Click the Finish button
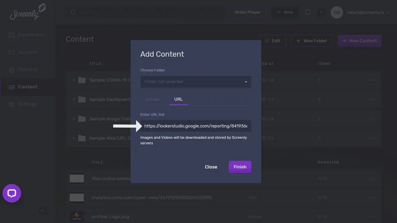397x223 pixels. [x=240, y=167]
